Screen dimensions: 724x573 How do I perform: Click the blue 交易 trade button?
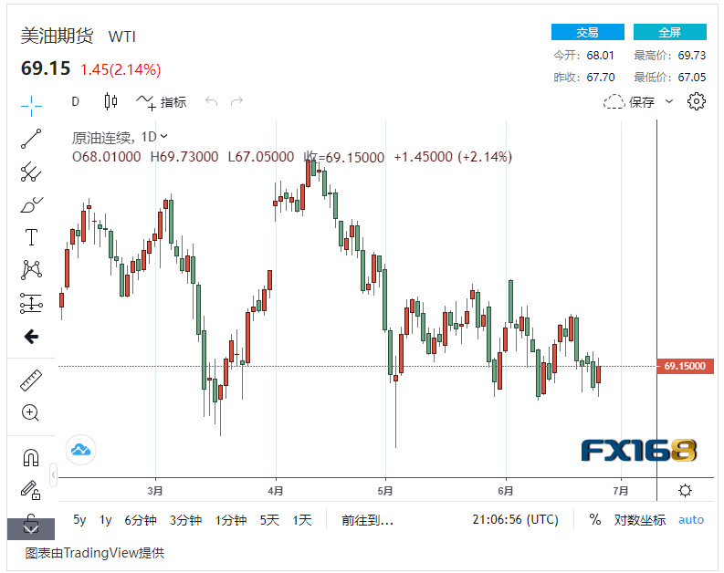point(587,32)
